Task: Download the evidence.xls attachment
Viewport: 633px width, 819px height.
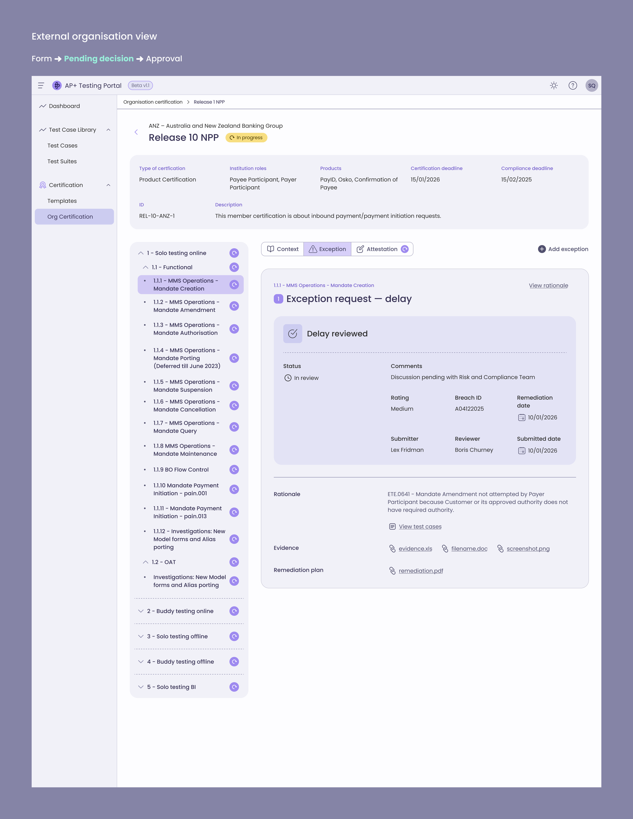Action: pos(415,548)
